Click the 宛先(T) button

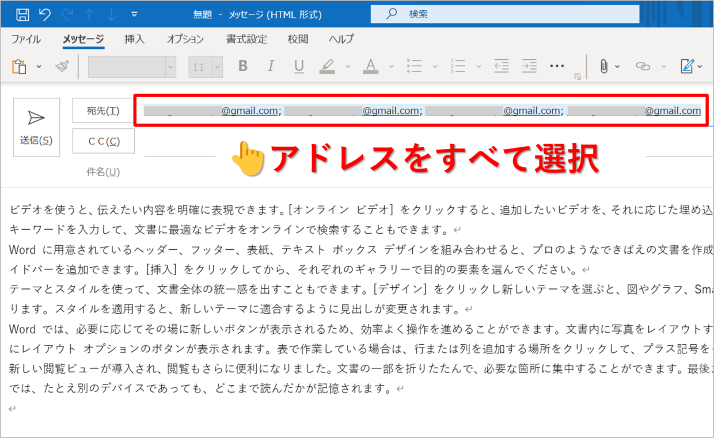click(103, 111)
